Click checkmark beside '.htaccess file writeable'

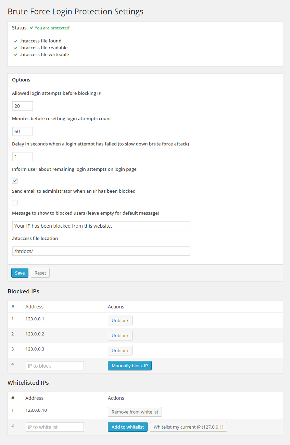[16, 55]
